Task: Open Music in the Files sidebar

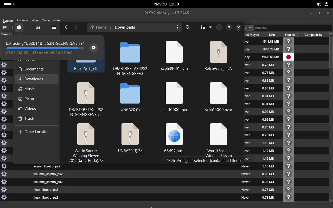Action: [36, 89]
